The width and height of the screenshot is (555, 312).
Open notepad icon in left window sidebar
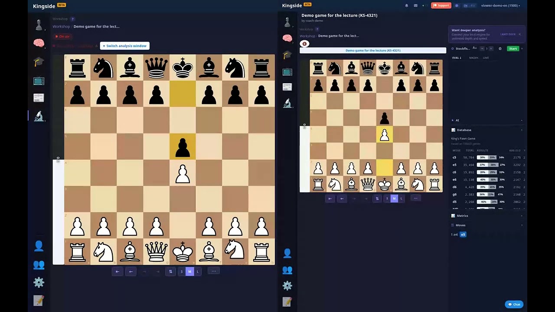tap(39, 300)
